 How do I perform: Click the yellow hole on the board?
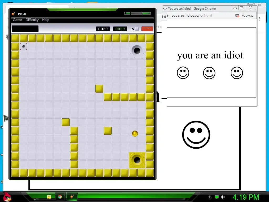tap(137, 160)
